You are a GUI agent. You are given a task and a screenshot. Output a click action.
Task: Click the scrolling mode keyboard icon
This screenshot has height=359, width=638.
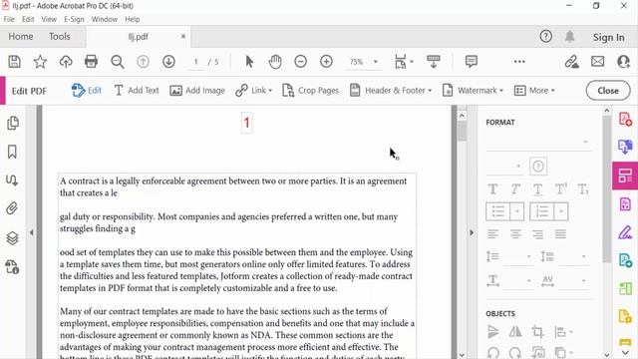433,62
